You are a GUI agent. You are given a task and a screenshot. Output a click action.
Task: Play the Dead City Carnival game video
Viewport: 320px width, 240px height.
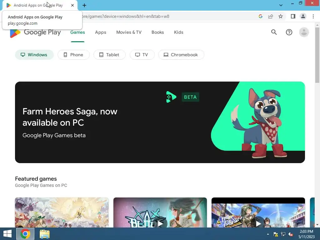(258, 224)
